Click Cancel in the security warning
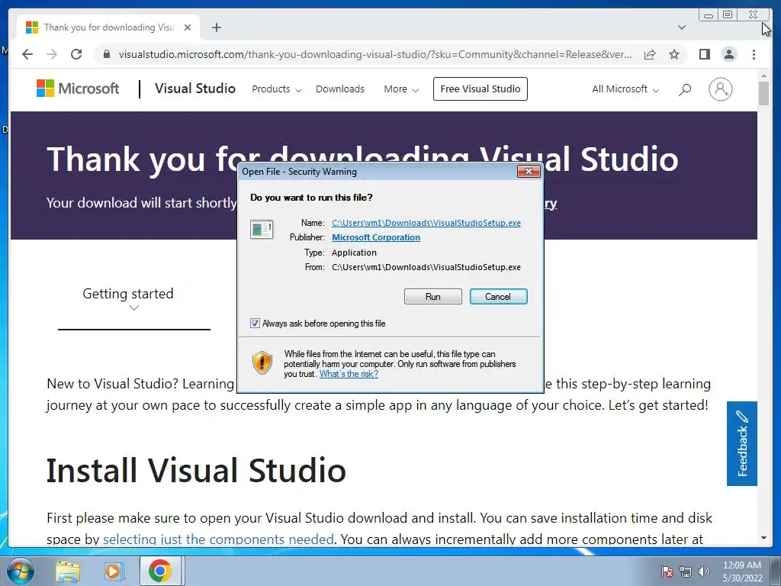Image resolution: width=781 pixels, height=586 pixels. pos(498,297)
